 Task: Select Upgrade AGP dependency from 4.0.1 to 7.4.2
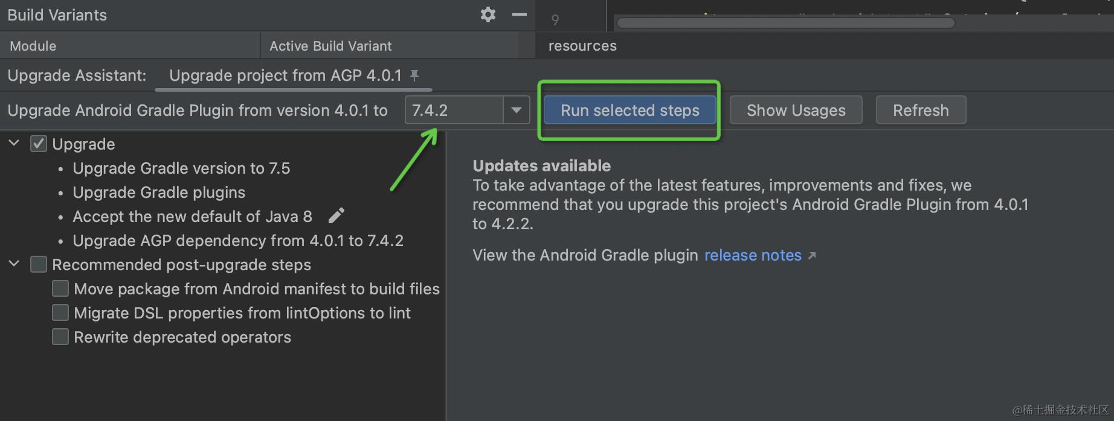coord(238,241)
